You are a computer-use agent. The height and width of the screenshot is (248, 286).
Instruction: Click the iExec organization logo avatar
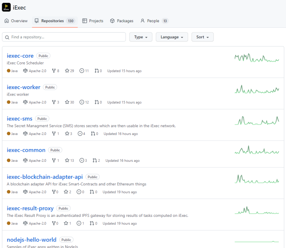tap(6, 7)
